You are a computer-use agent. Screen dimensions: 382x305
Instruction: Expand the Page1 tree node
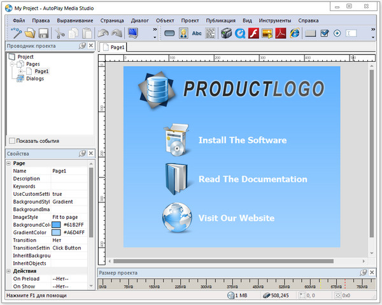pos(21,71)
